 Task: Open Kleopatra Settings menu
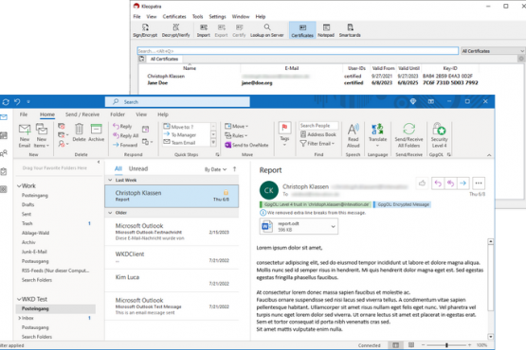[x=217, y=16]
